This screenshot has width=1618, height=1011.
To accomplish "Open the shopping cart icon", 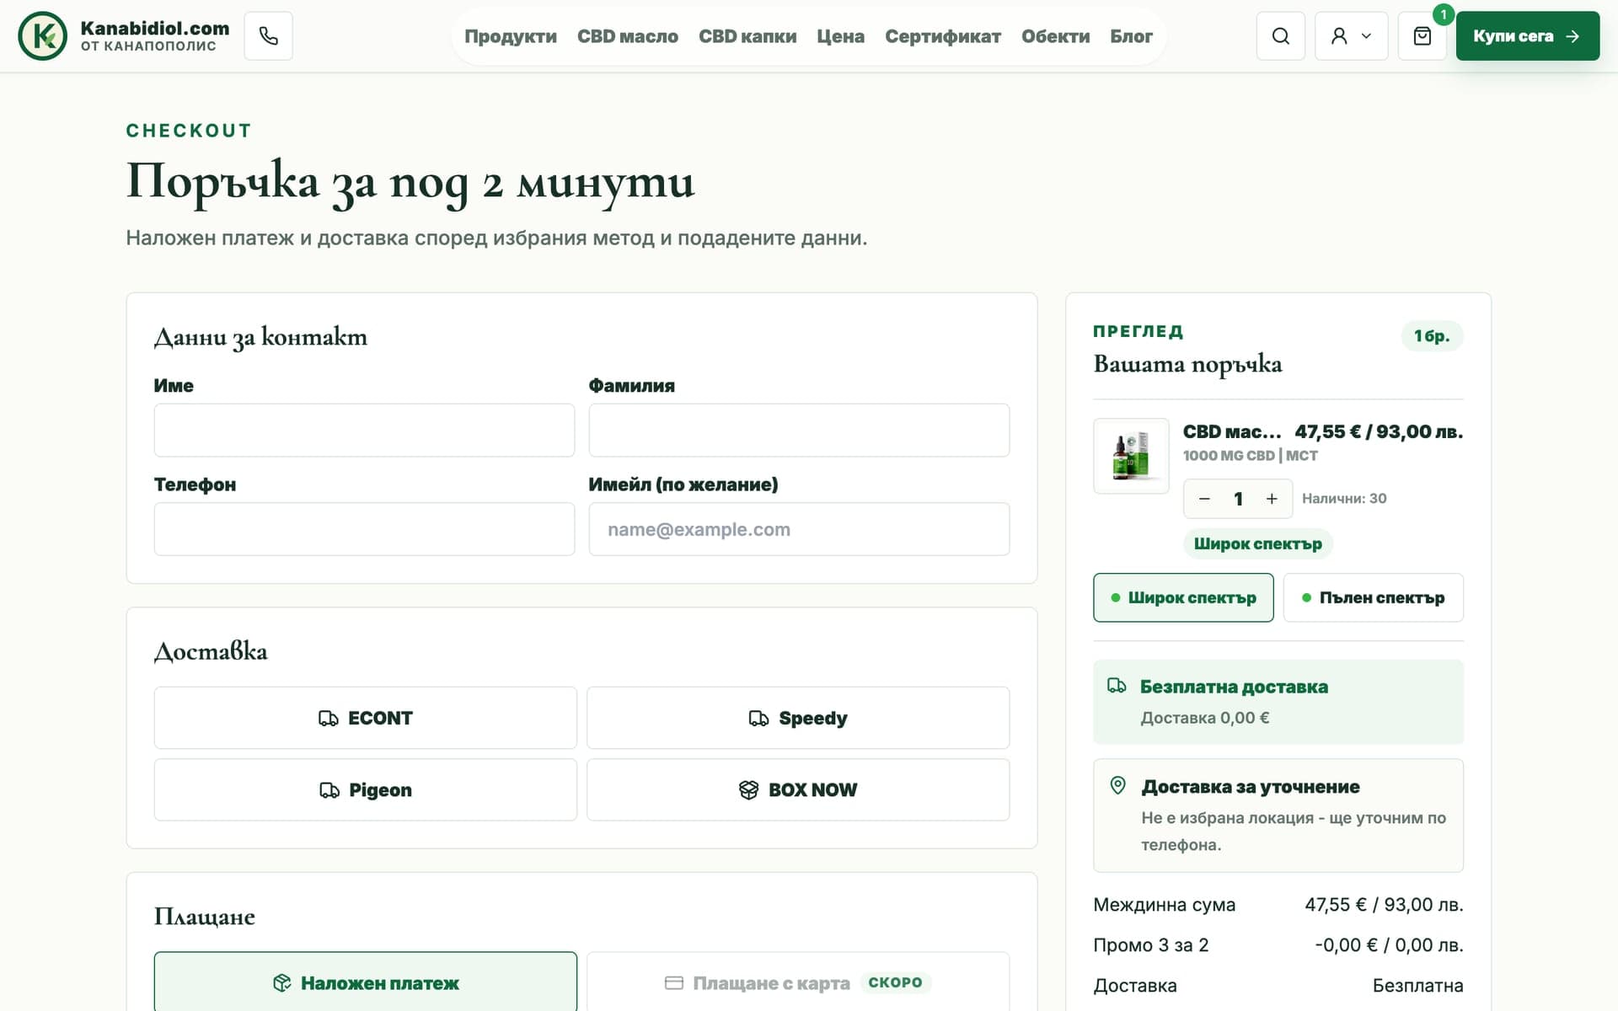I will (1422, 36).
